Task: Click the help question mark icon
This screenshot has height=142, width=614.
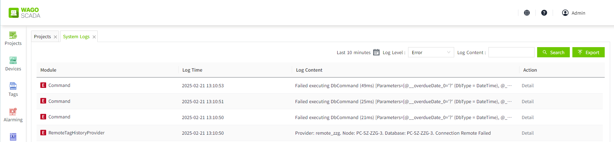Action: 544,13
